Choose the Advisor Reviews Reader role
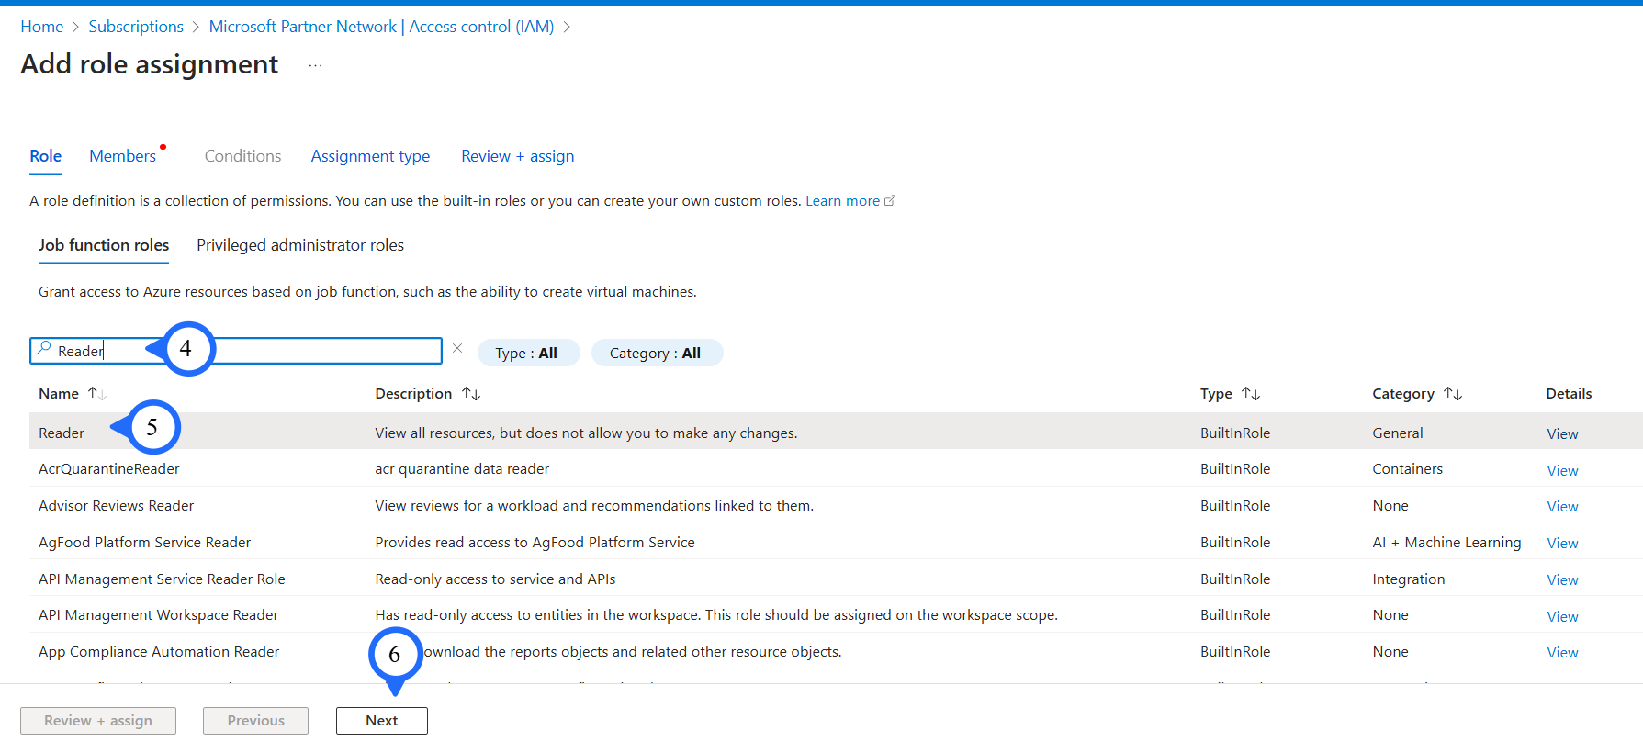 117,505
